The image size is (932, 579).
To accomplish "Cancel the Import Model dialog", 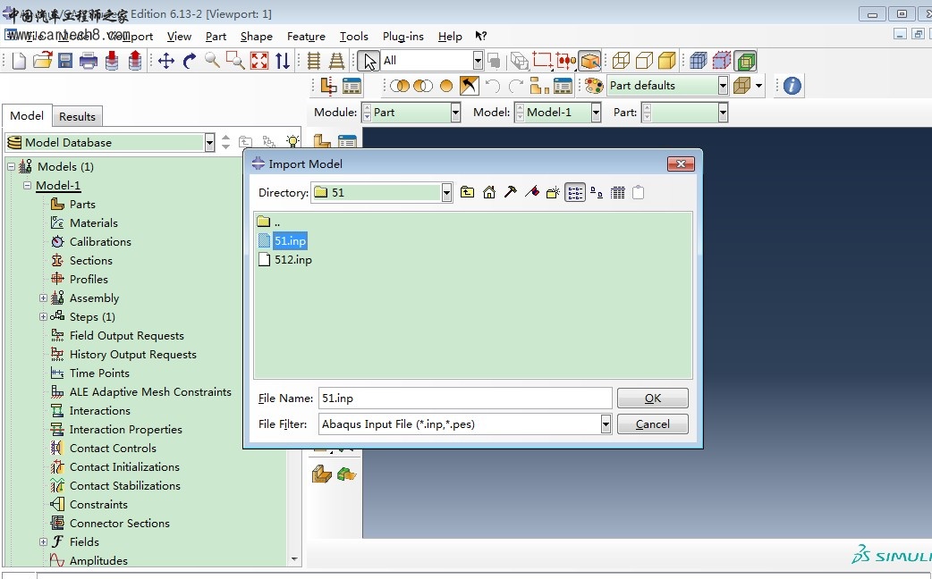I will tap(652, 424).
